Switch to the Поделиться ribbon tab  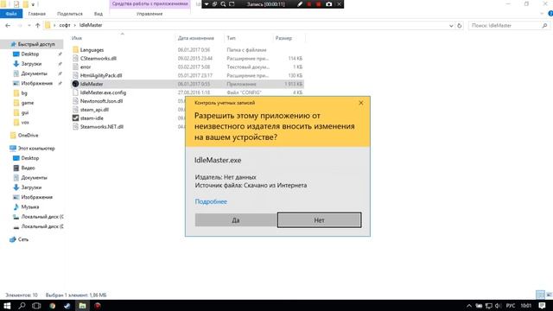[x=70, y=14]
